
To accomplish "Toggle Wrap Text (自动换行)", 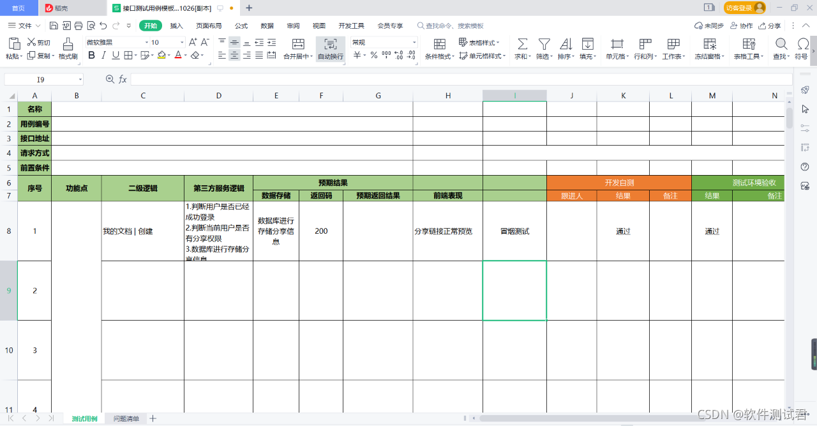I will (x=331, y=48).
